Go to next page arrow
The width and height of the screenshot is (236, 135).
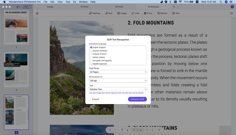coord(152,130)
